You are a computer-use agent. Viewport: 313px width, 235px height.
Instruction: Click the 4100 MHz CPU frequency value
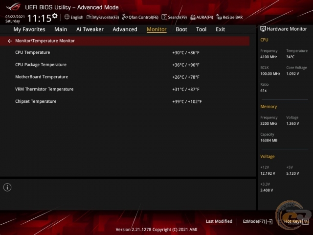tap(268, 57)
